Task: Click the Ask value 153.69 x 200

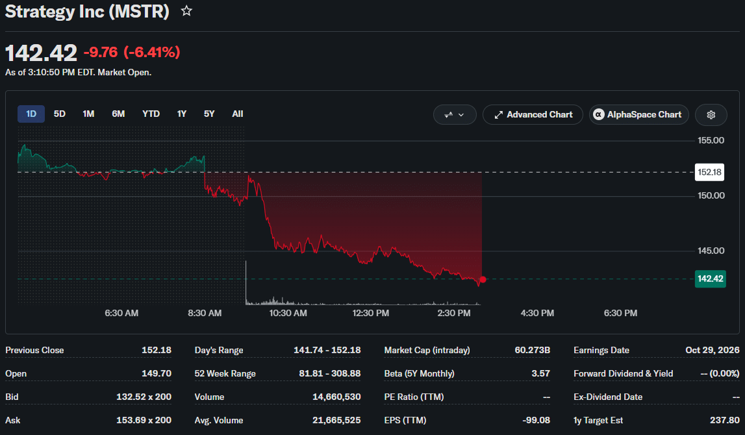Action: pos(144,420)
